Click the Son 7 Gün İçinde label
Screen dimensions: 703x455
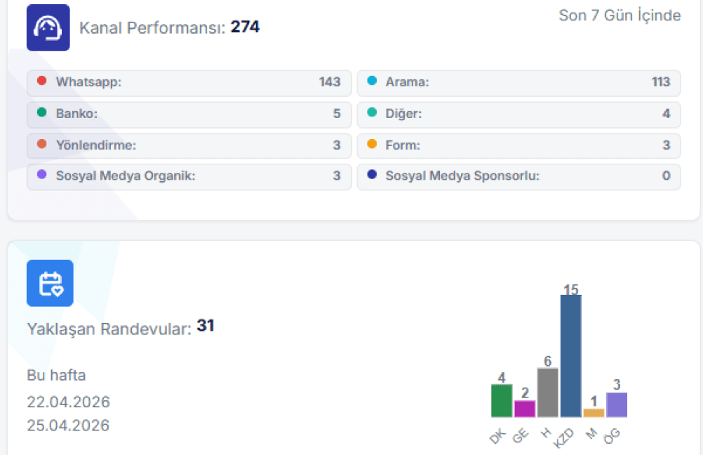click(620, 15)
